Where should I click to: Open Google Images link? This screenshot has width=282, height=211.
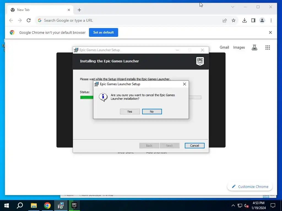239,47
